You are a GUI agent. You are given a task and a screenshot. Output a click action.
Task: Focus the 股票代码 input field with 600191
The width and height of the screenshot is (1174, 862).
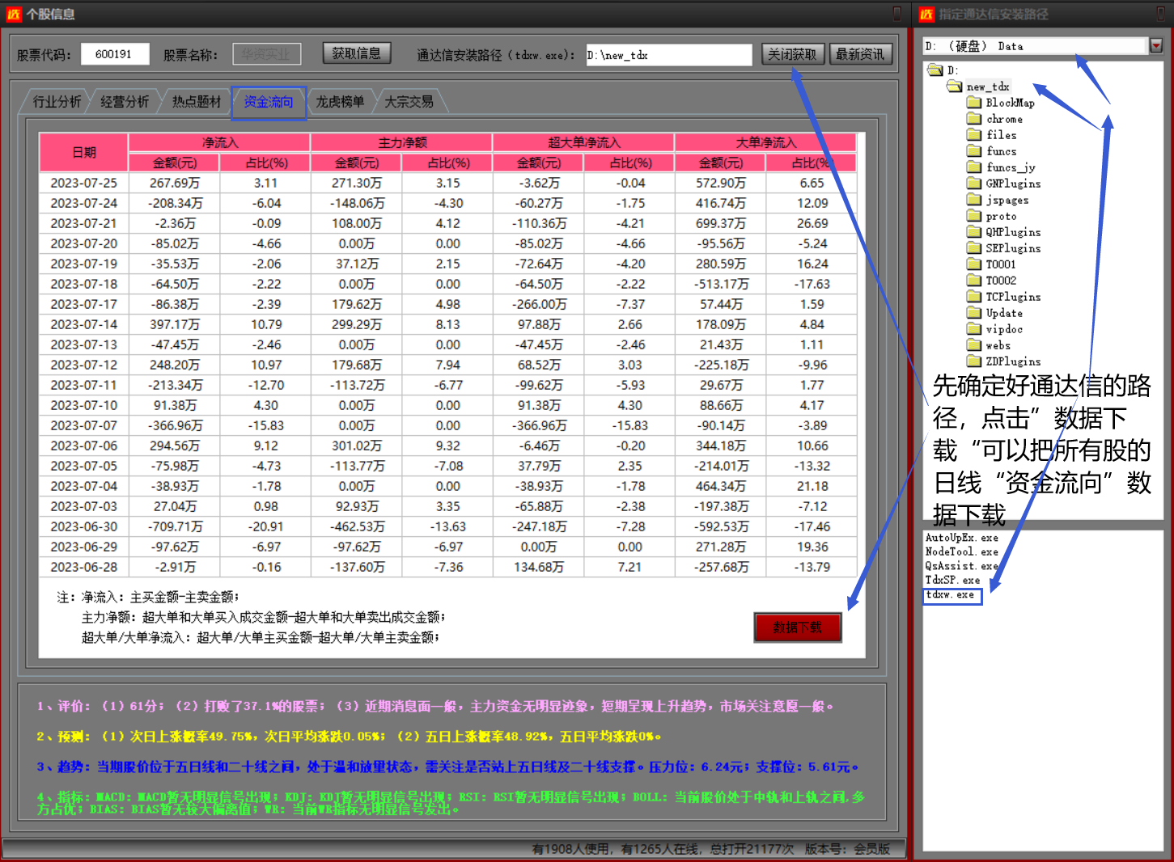point(115,54)
